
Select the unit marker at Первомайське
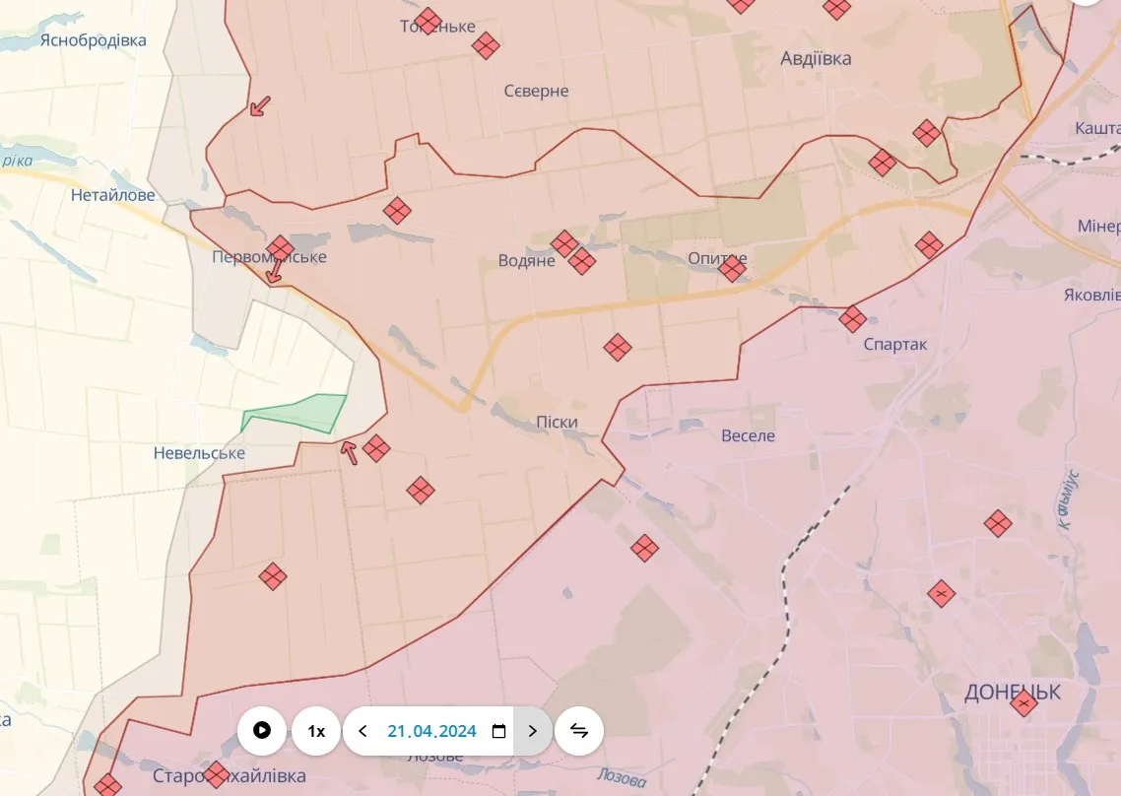(x=280, y=247)
